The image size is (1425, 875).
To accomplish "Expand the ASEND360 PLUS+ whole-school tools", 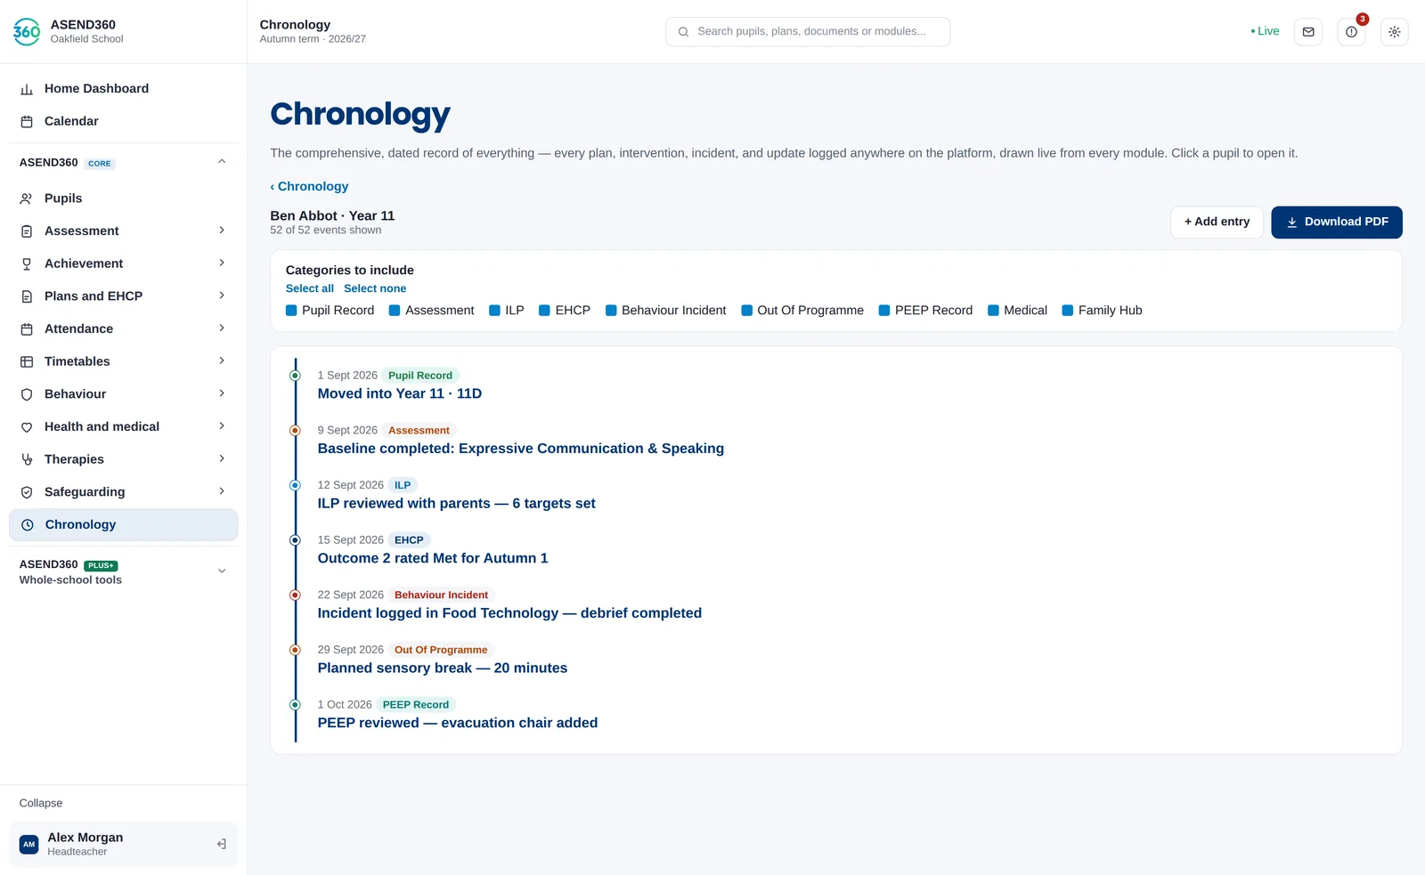I will 222,571.
